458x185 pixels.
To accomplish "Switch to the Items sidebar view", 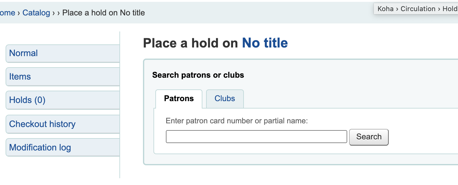I will pos(20,76).
